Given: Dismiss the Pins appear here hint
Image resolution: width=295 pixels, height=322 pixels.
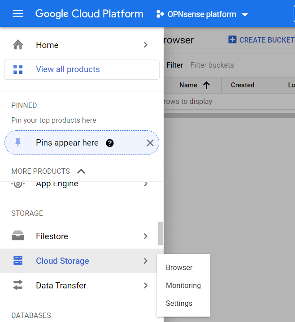Looking at the screenshot, I should coord(150,143).
